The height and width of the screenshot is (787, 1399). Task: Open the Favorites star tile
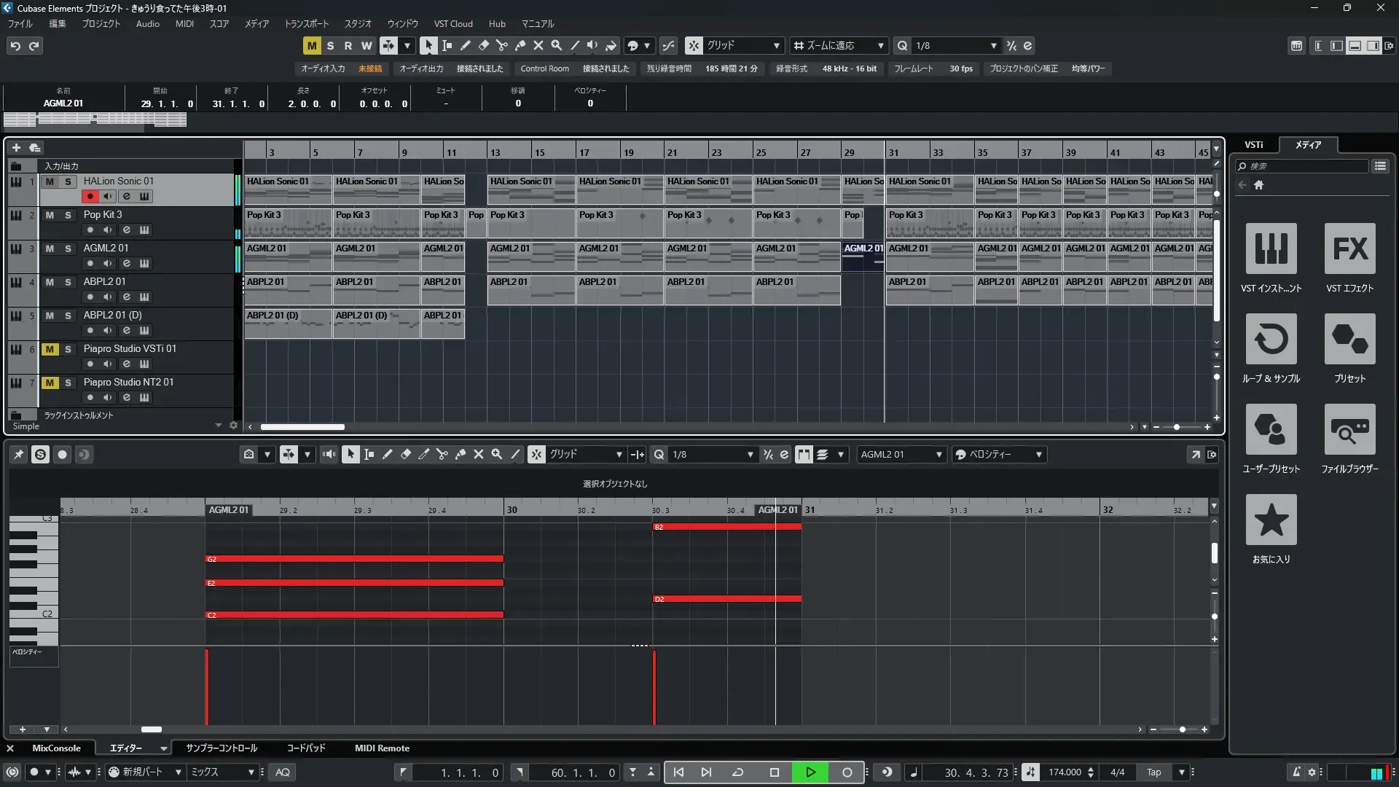point(1271,520)
